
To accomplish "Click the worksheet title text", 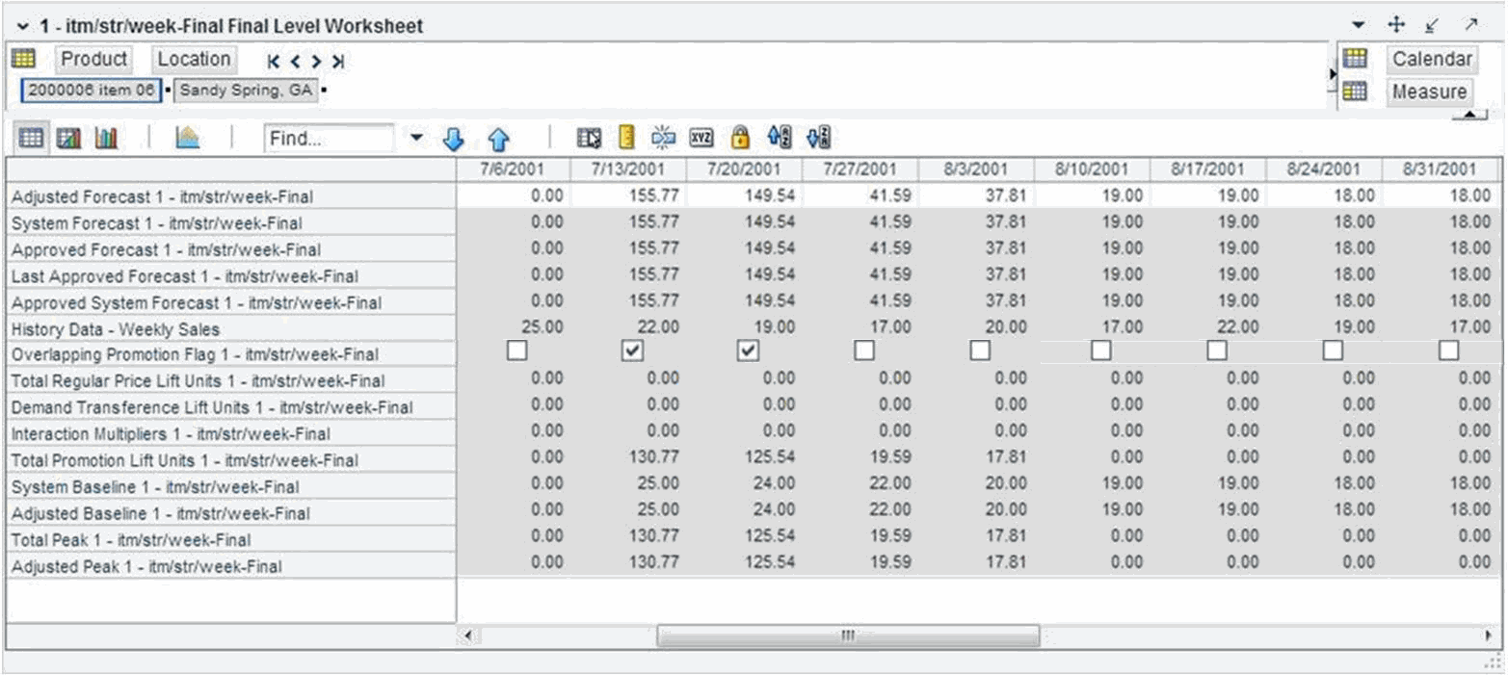I will pos(231,26).
